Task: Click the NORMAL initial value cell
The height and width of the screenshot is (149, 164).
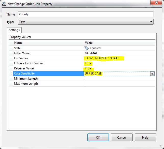Action: (x=119, y=53)
